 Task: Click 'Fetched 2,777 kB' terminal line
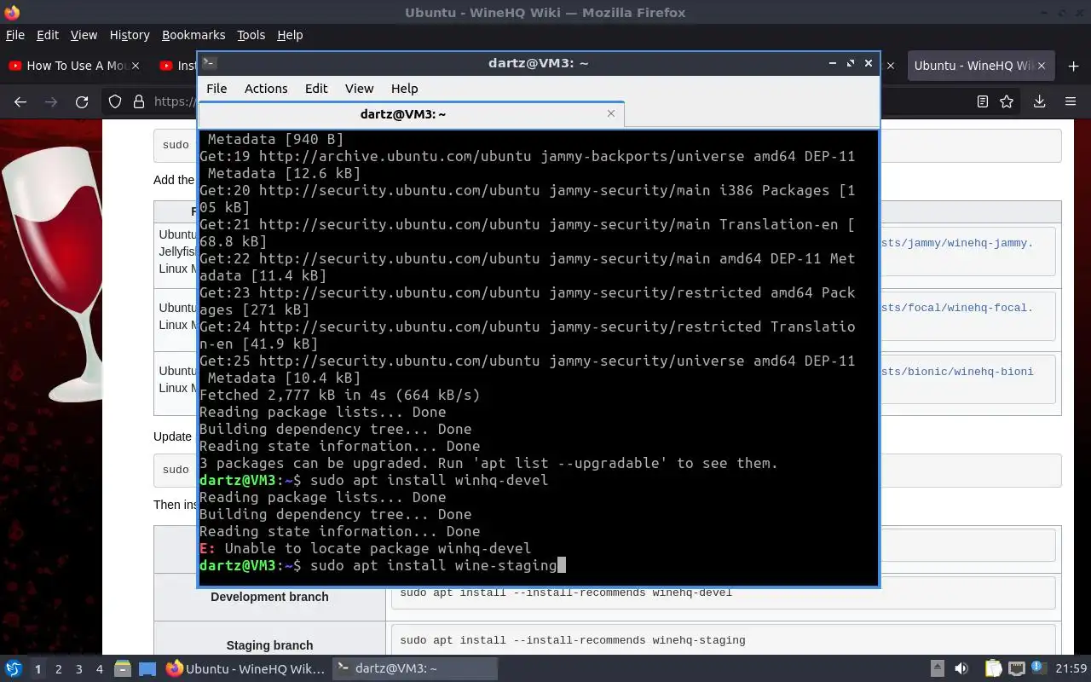coord(339,395)
